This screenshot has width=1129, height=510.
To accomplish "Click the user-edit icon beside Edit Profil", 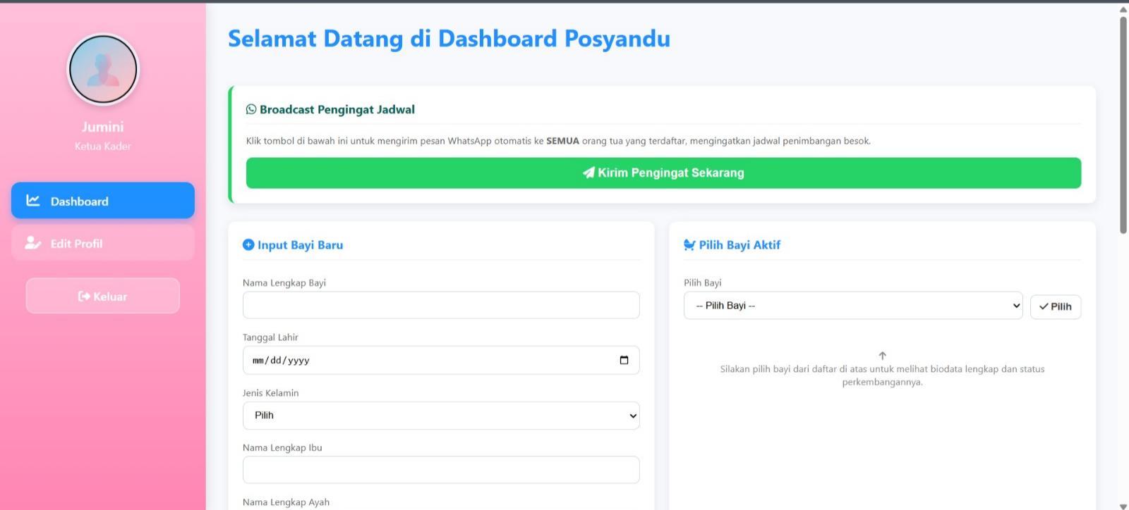I will click(x=33, y=243).
